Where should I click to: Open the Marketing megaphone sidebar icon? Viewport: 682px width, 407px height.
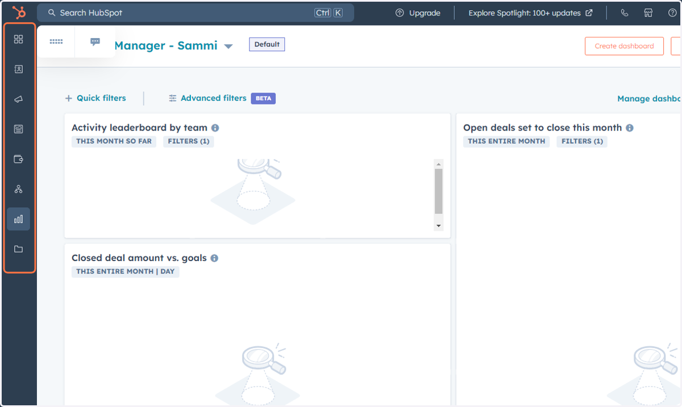coord(18,99)
